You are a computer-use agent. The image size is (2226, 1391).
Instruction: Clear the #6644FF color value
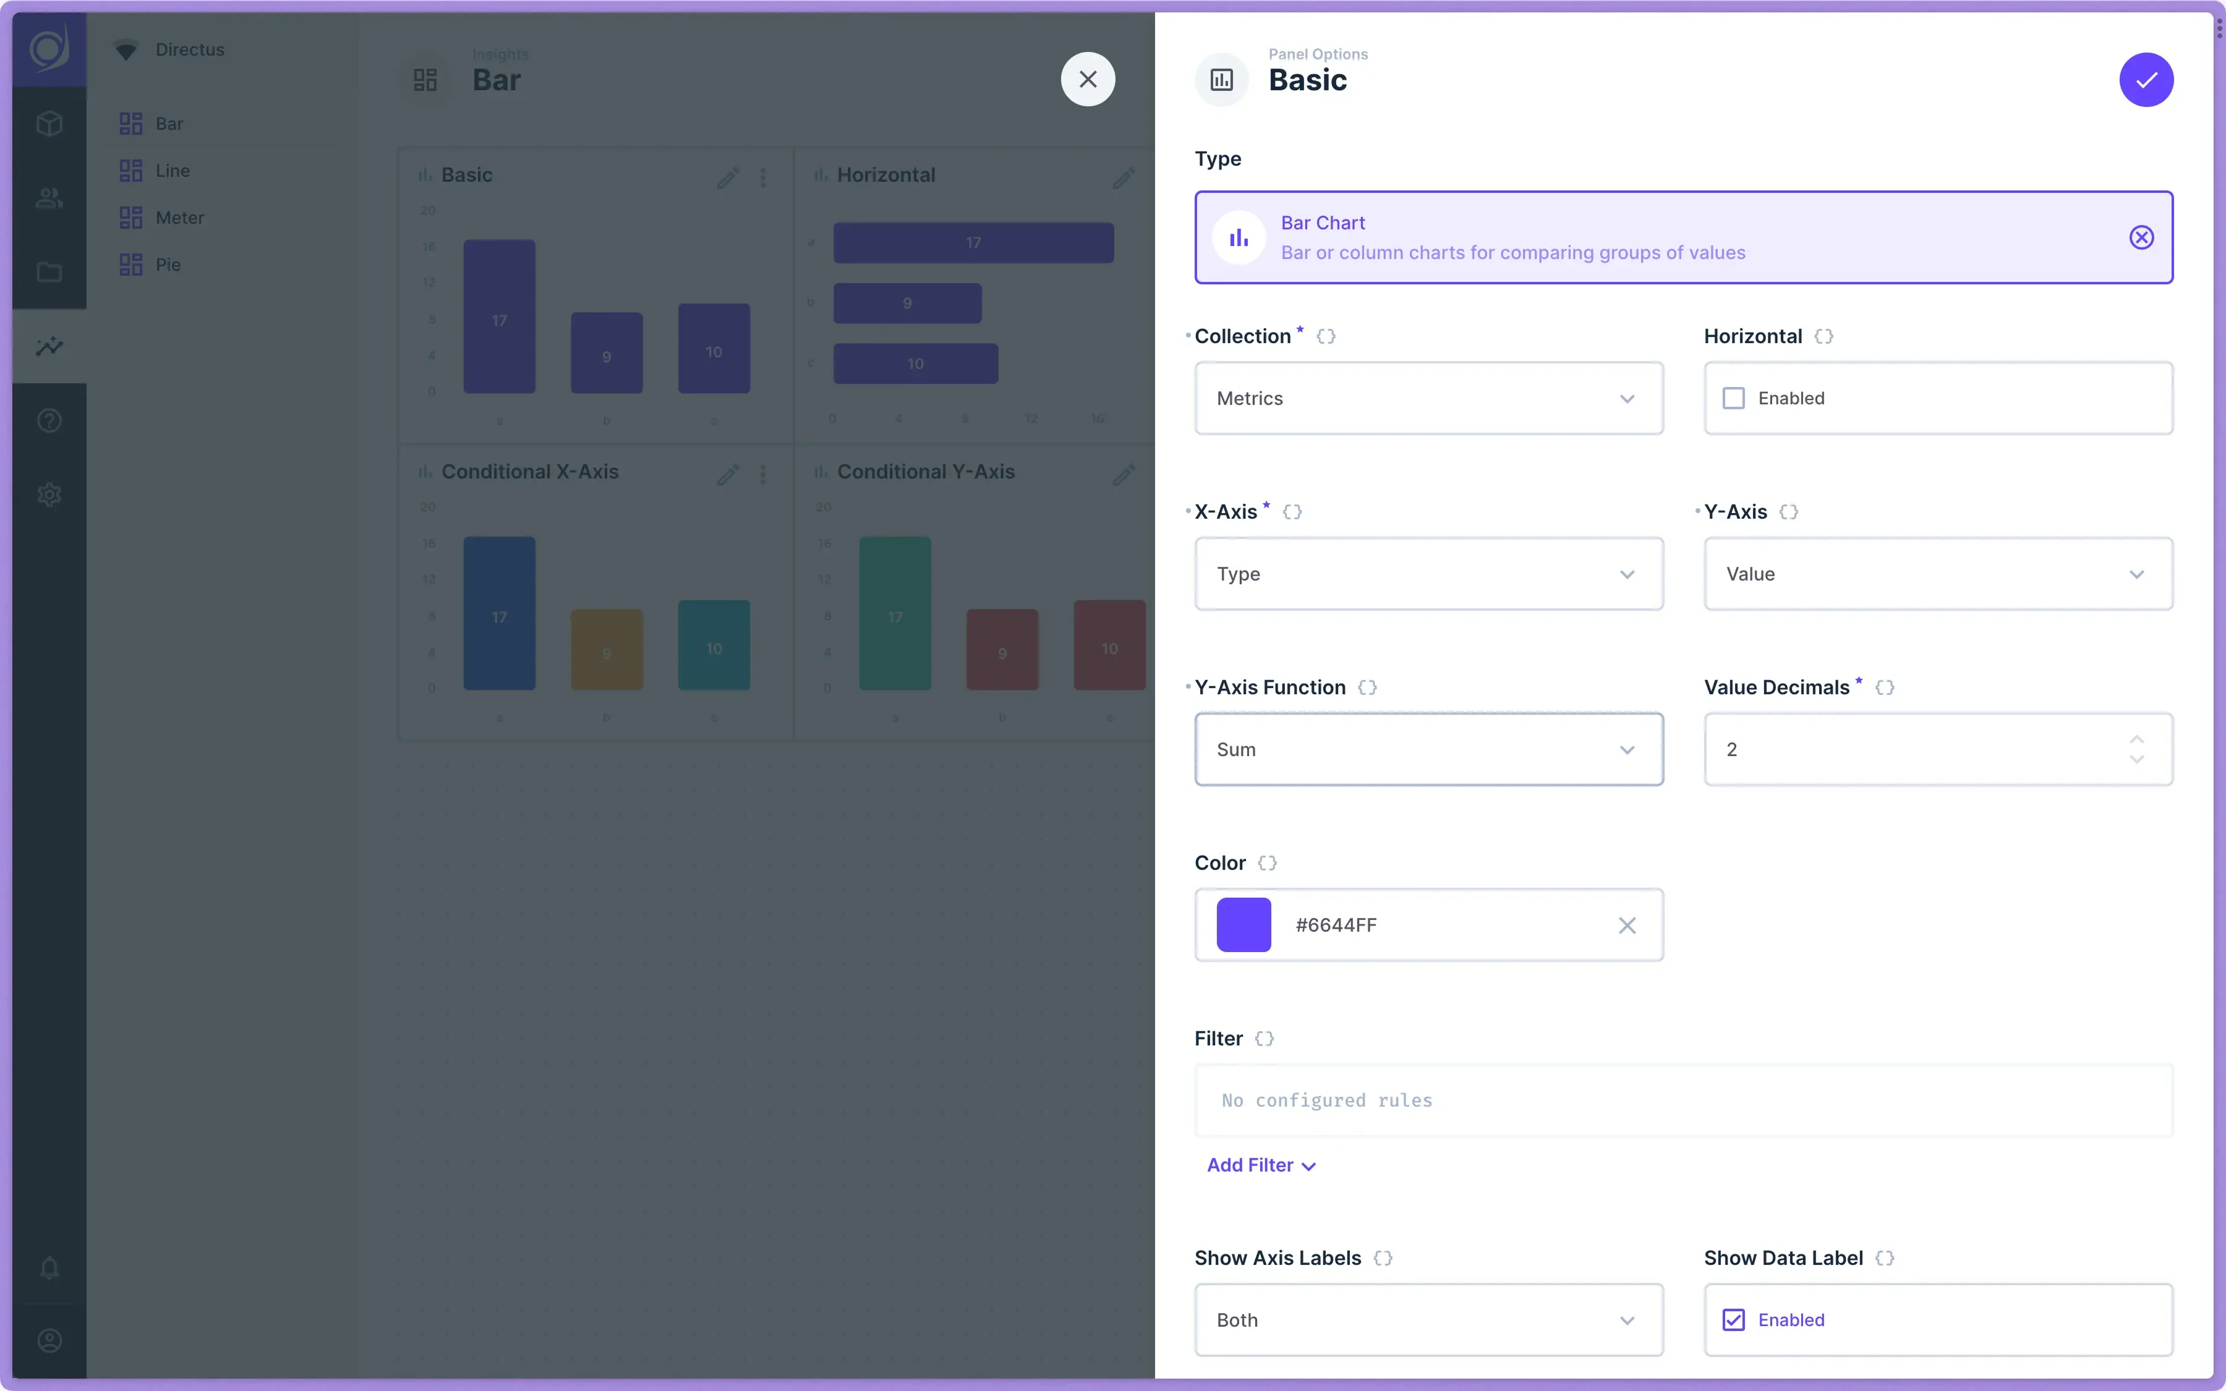click(x=1627, y=925)
